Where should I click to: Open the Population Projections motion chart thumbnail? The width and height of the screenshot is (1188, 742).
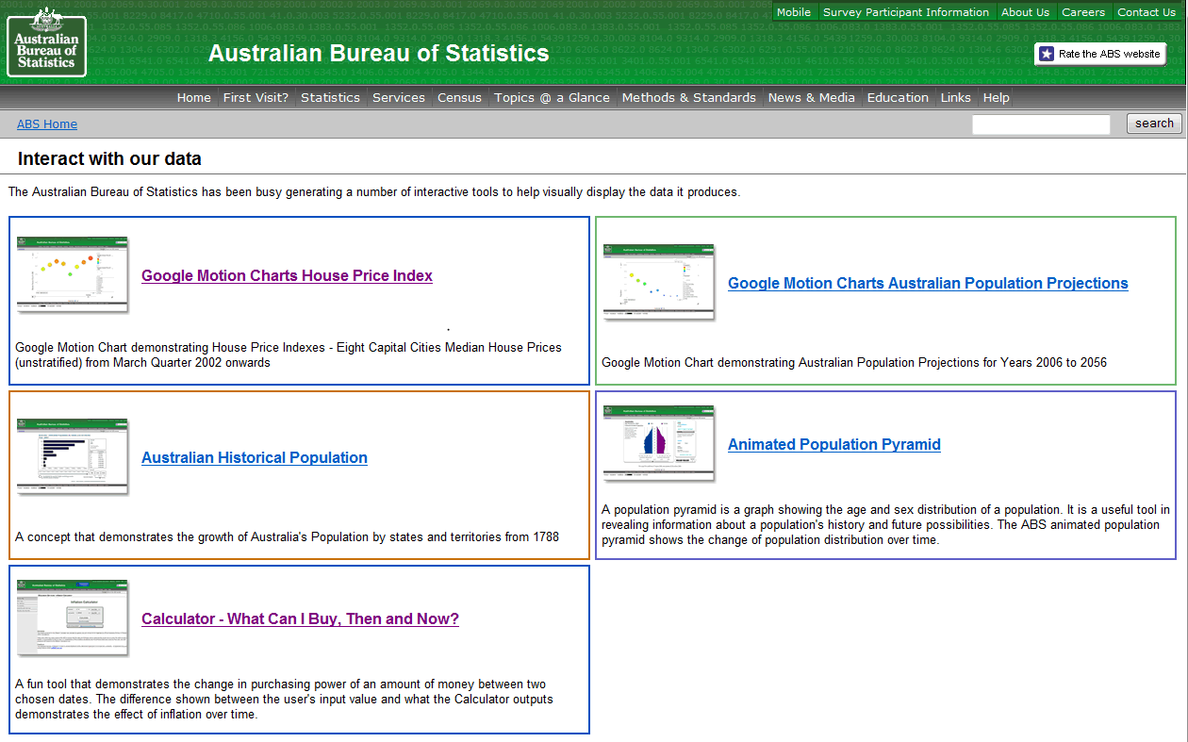click(x=658, y=281)
